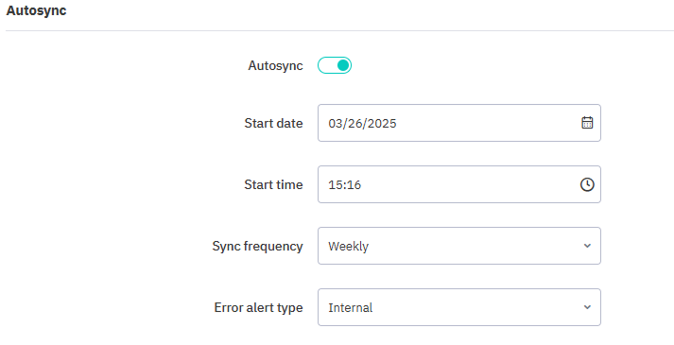Image resolution: width=674 pixels, height=345 pixels.
Task: Select the Internal option text
Action: click(x=351, y=307)
